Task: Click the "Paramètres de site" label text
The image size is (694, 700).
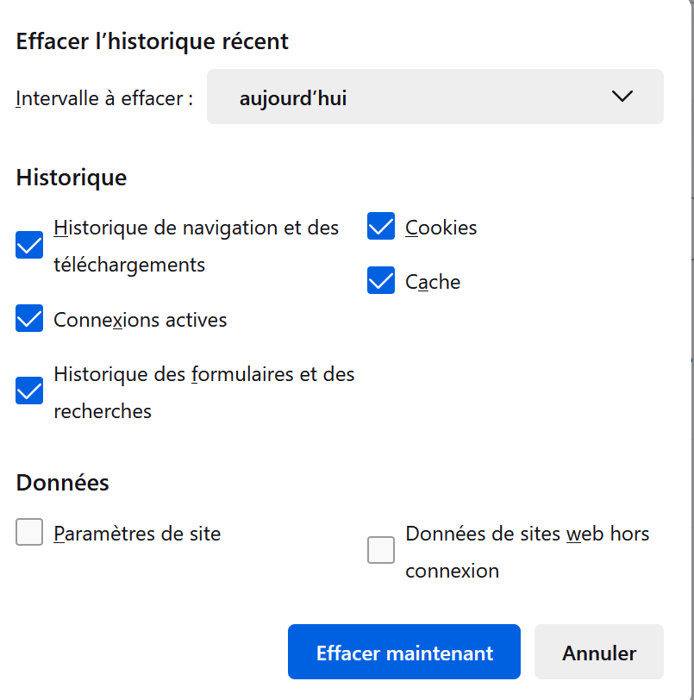Action: click(137, 534)
